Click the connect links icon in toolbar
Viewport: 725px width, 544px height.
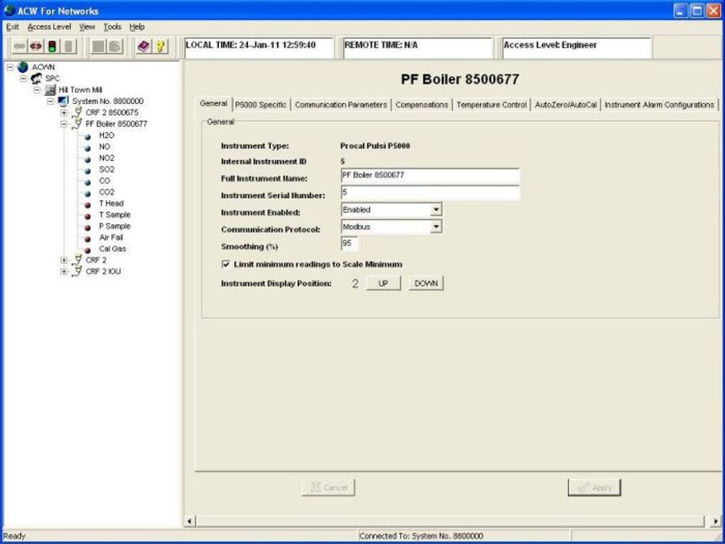(19, 46)
